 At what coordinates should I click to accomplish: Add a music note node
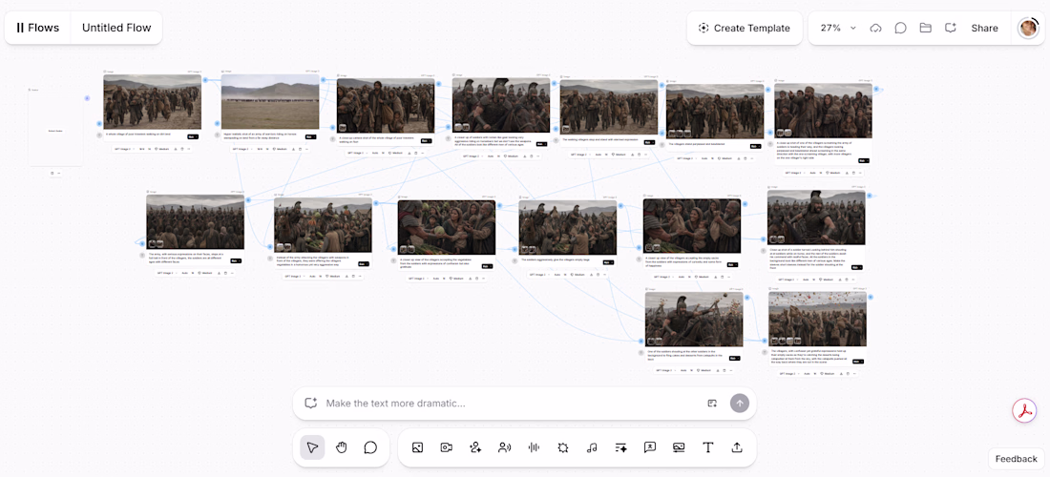pyautogui.click(x=591, y=447)
